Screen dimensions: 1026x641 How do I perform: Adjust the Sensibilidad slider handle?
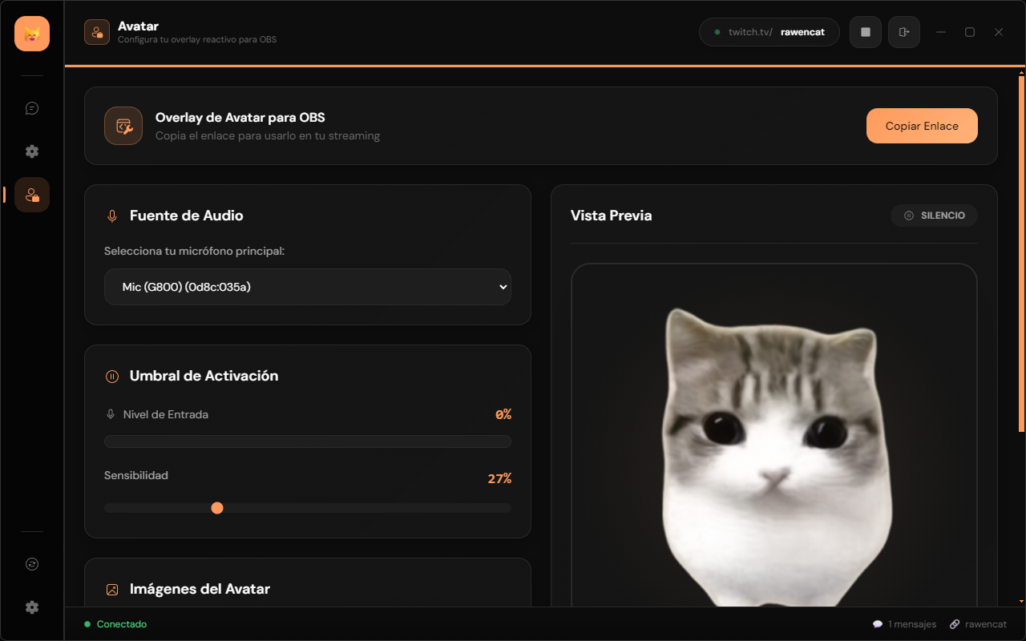[x=217, y=508]
